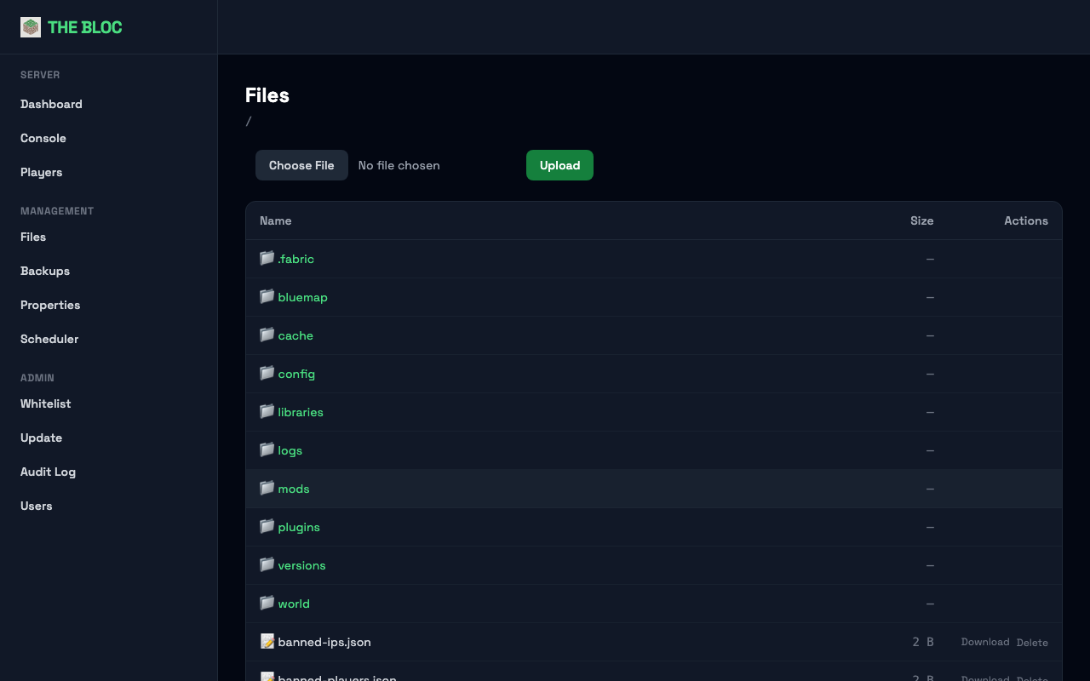Click the mods folder icon
Screen dimensions: 1090x681
pos(267,488)
